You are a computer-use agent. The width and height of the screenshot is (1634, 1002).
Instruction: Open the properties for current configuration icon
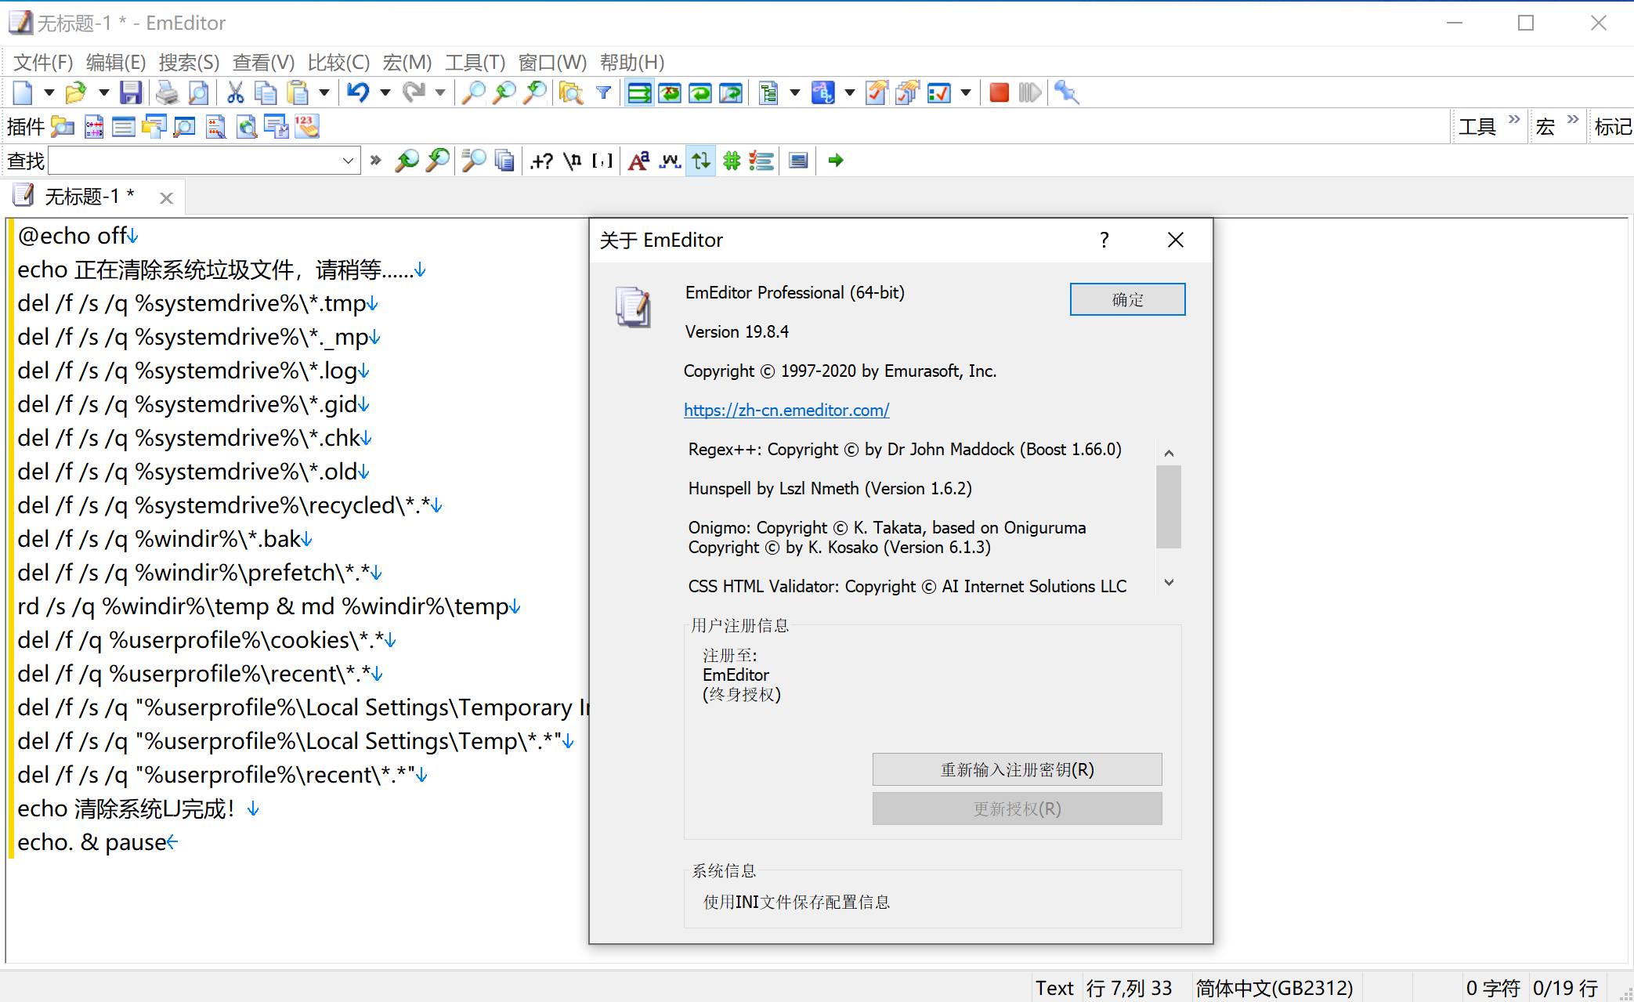[x=876, y=93]
